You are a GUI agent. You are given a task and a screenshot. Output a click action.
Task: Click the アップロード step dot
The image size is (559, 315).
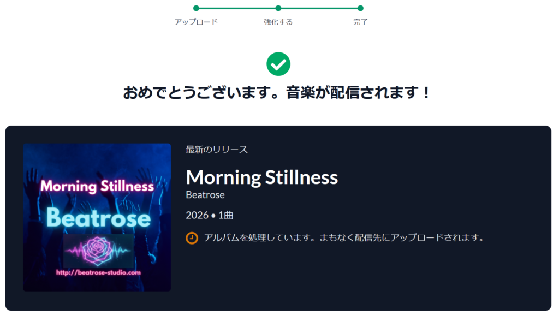click(x=196, y=8)
